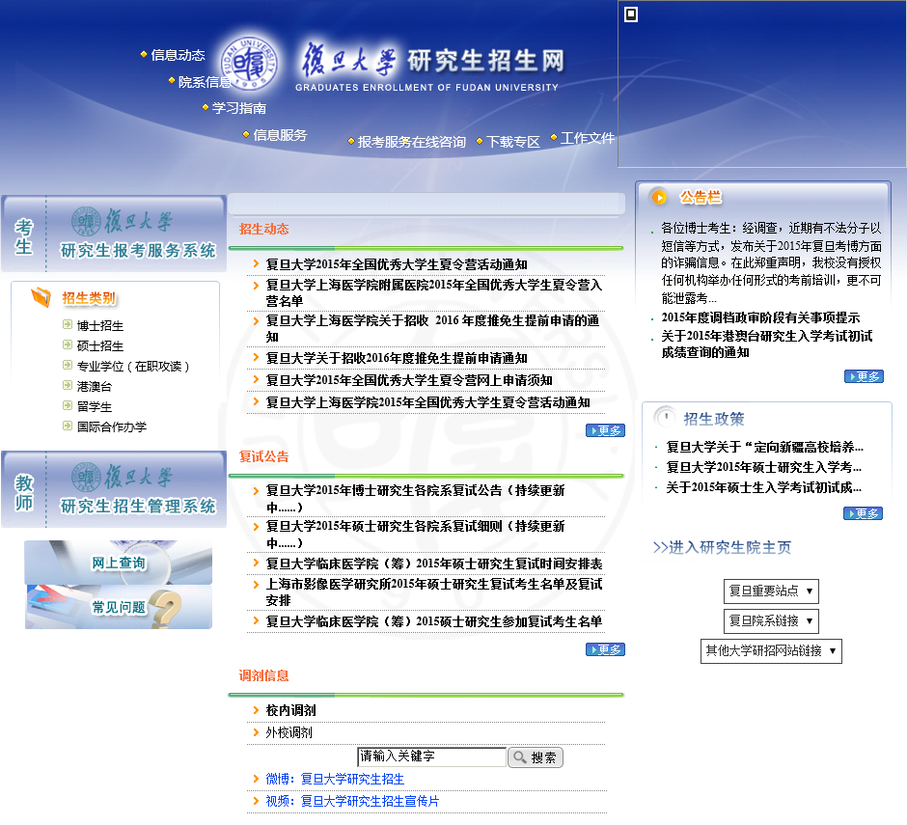Open the 校内调剂 link
The image size is (907, 825).
tap(290, 710)
